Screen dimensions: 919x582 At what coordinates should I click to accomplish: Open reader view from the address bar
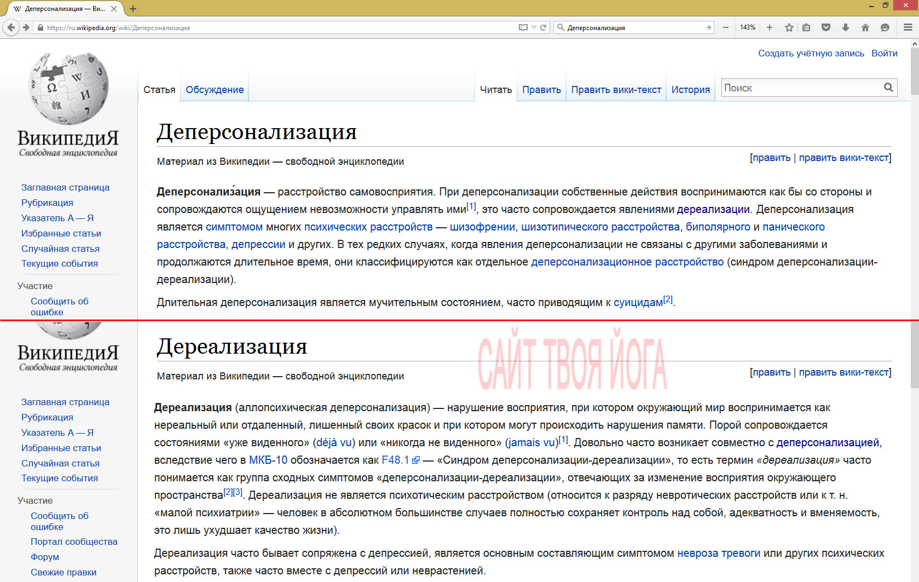click(523, 27)
